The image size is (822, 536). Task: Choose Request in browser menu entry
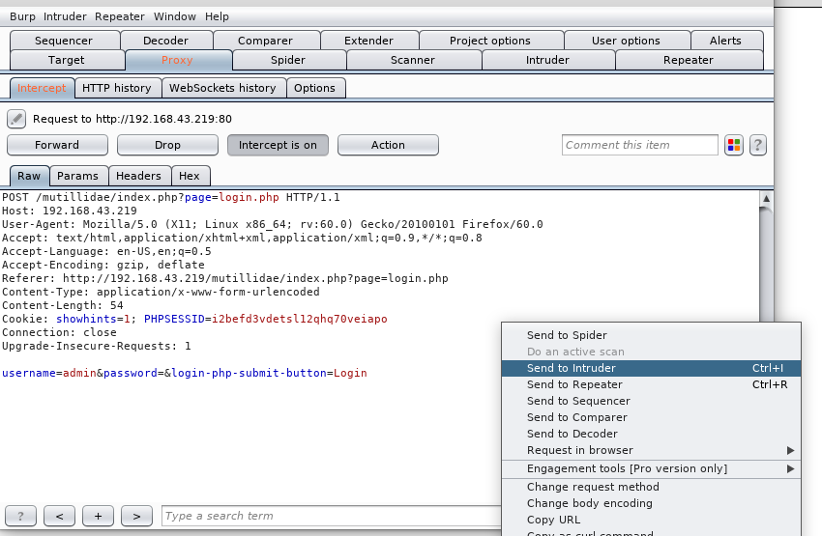click(x=651, y=450)
